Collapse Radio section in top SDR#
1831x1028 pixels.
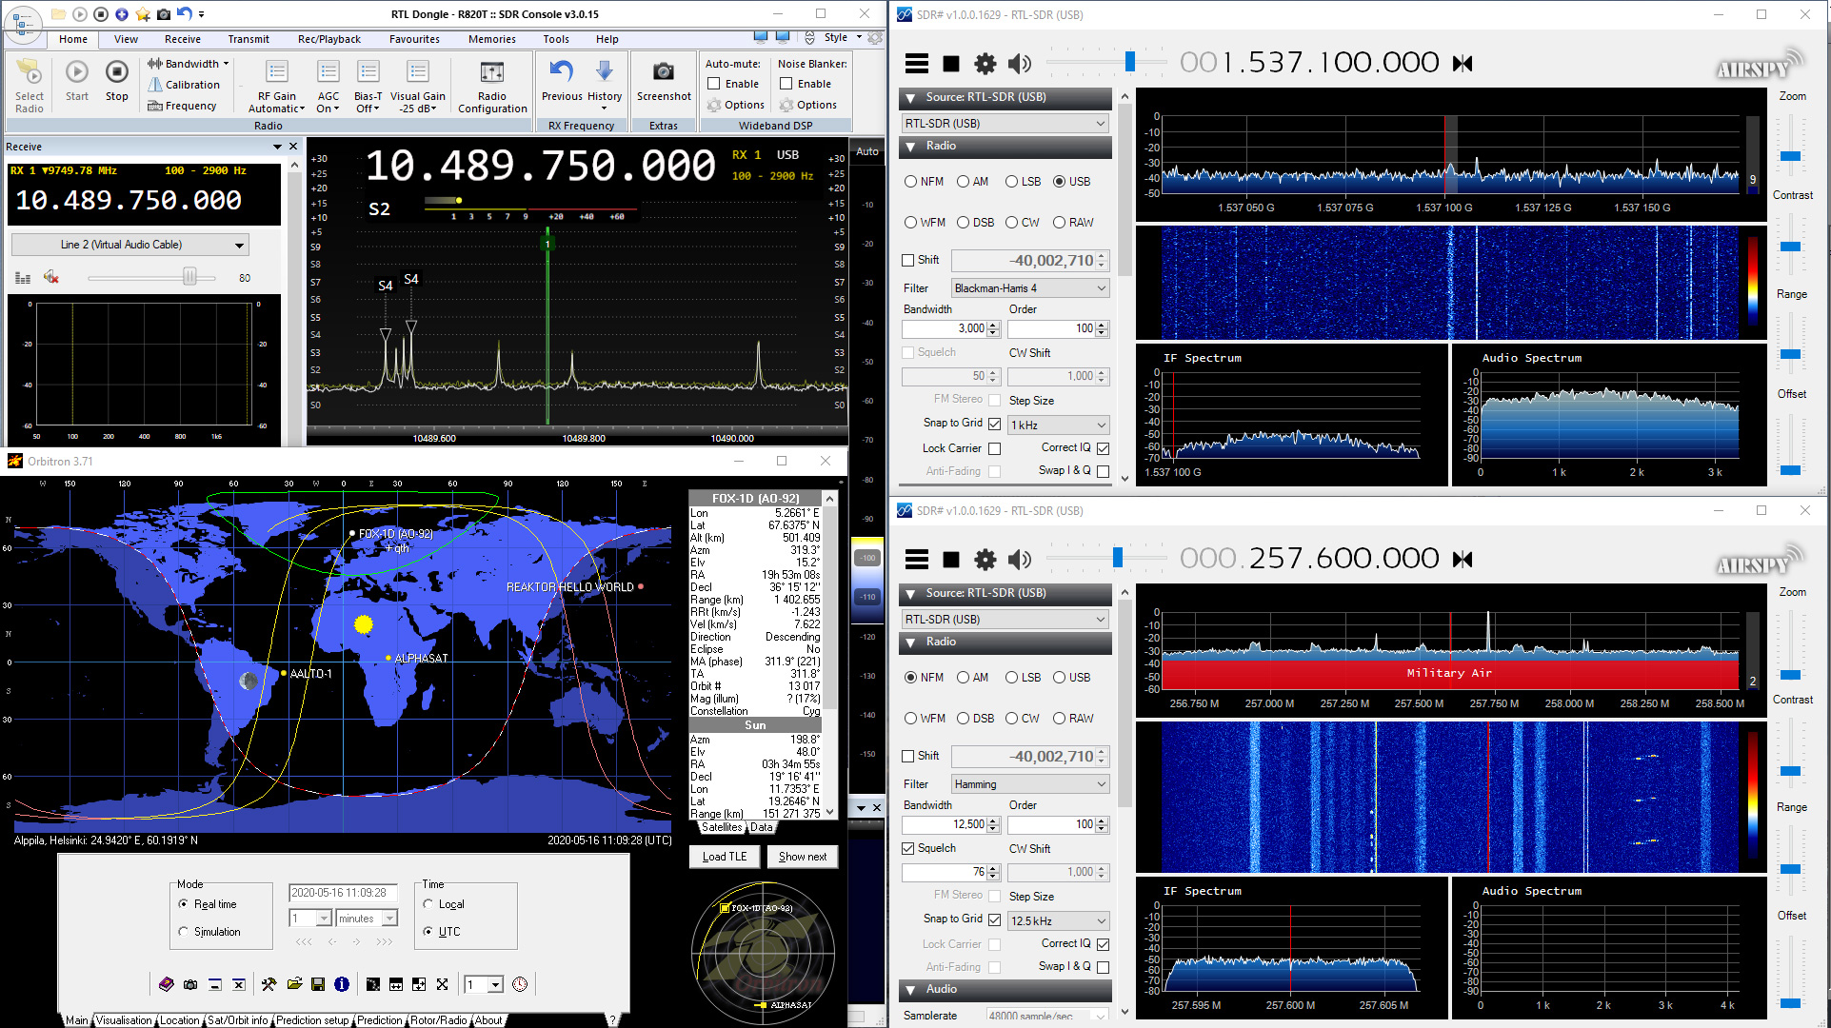pos(911,147)
